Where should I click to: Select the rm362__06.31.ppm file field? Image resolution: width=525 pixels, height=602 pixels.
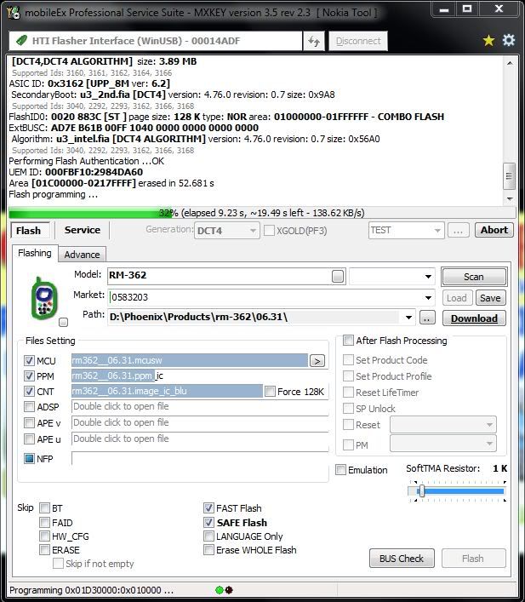coord(200,376)
